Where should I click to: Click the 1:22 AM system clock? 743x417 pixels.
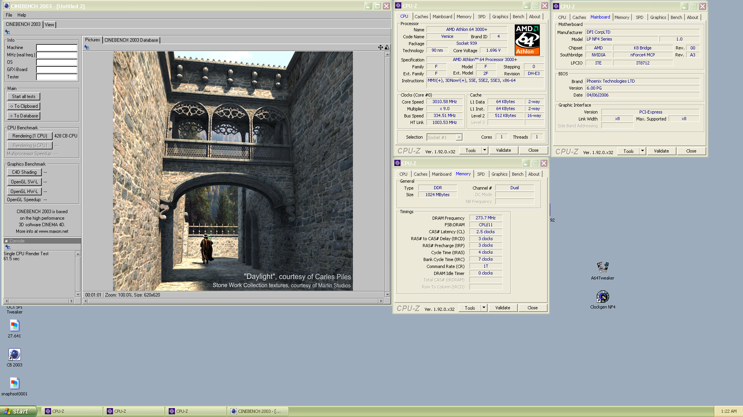click(729, 411)
